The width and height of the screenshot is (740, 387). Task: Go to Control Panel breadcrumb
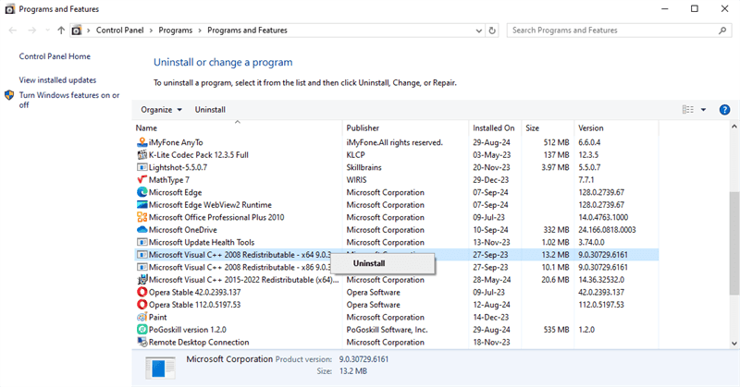click(120, 30)
